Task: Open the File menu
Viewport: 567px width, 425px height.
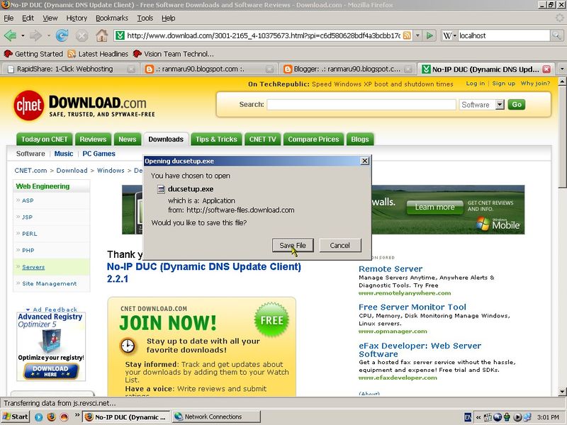Action: coord(9,18)
